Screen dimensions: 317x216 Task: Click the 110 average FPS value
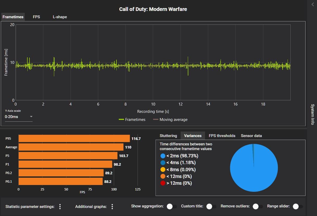tap(128, 147)
